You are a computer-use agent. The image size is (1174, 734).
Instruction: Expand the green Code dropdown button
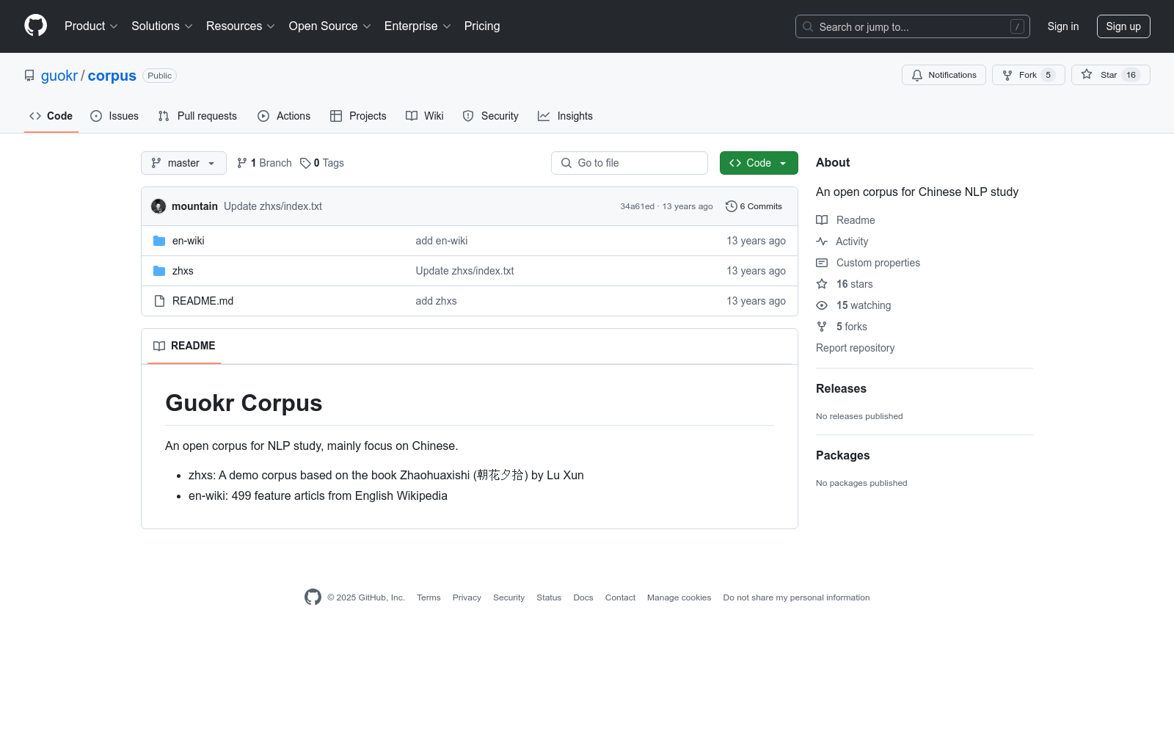pos(759,163)
